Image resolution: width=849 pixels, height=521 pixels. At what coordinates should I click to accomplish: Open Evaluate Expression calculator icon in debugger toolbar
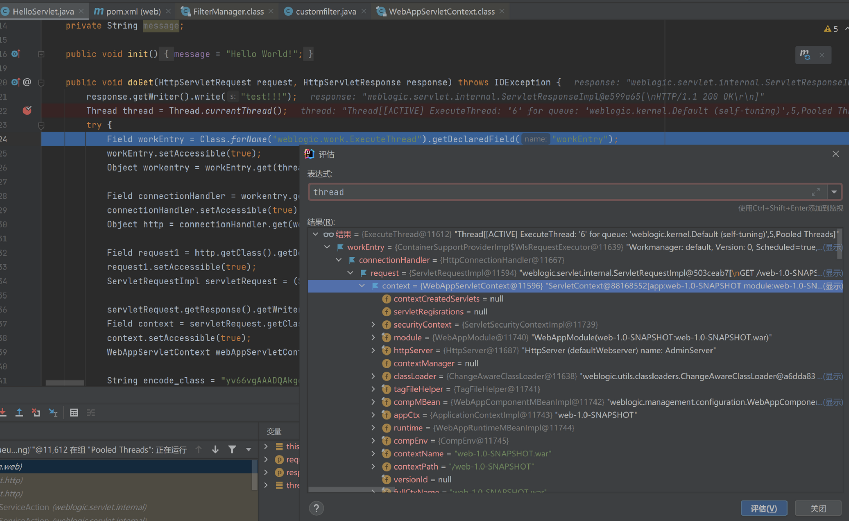click(74, 412)
